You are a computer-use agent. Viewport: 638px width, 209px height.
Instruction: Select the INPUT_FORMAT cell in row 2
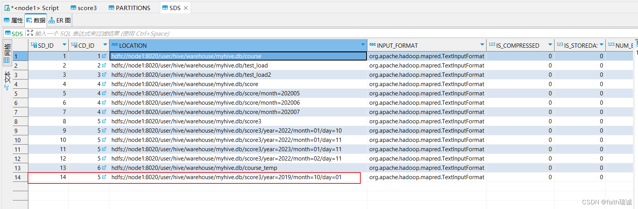(426, 66)
